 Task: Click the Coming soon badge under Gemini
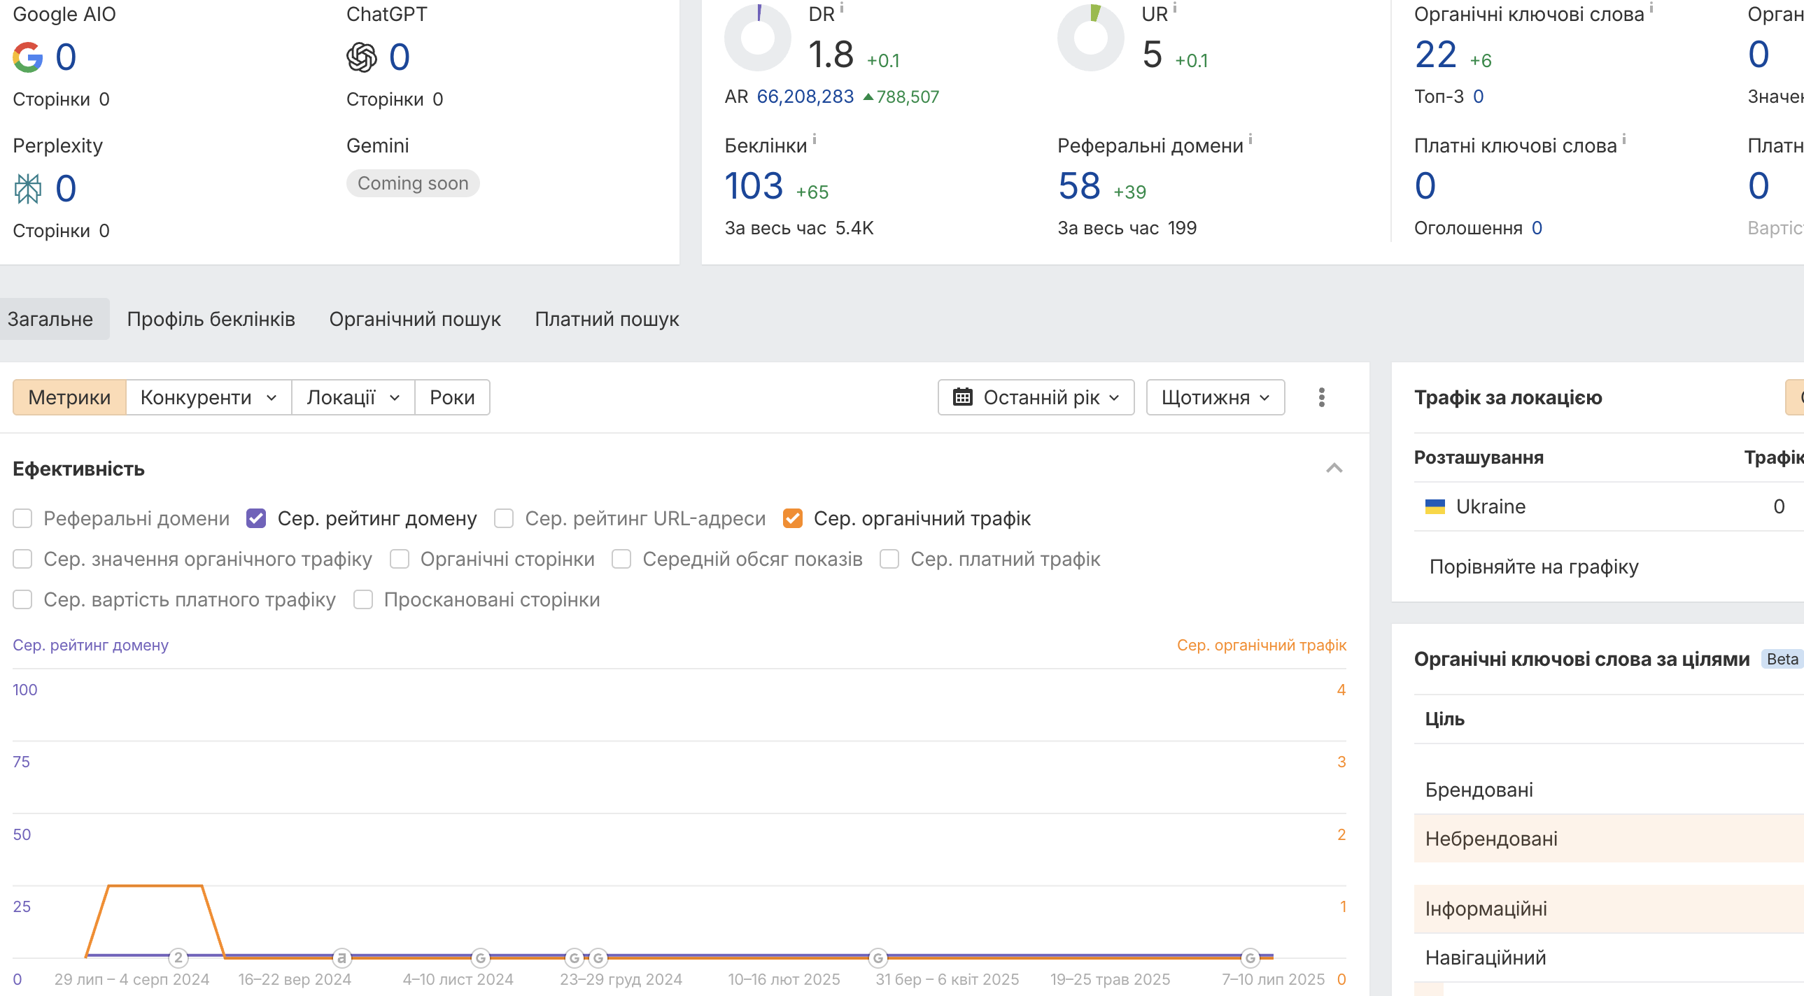point(412,183)
